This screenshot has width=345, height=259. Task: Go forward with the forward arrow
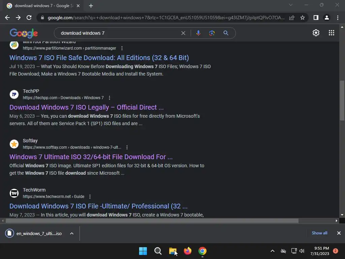18,18
